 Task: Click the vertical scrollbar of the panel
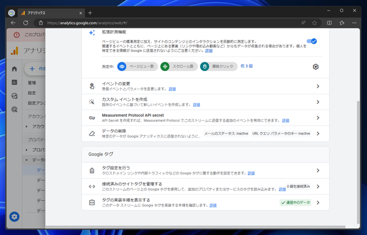coord(358,162)
